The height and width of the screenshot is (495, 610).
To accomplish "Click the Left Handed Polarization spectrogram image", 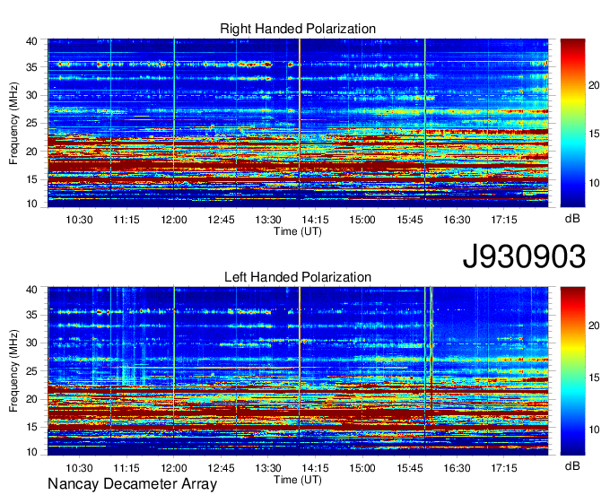I will point(298,371).
